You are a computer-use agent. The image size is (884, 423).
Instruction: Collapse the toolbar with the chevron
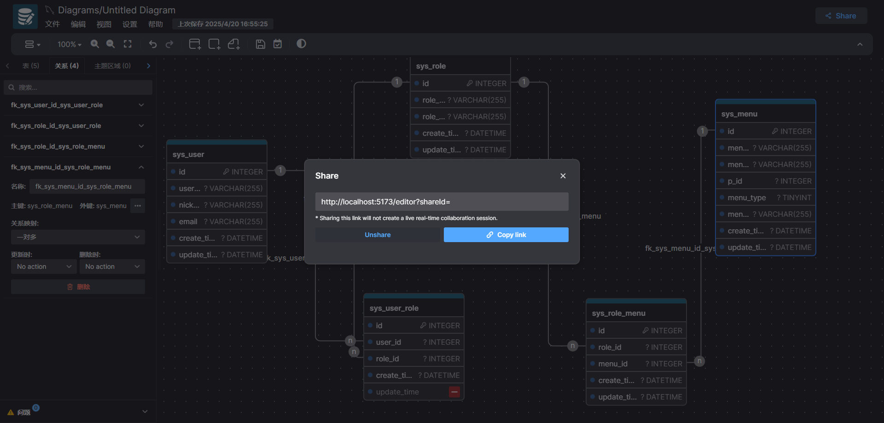tap(860, 44)
